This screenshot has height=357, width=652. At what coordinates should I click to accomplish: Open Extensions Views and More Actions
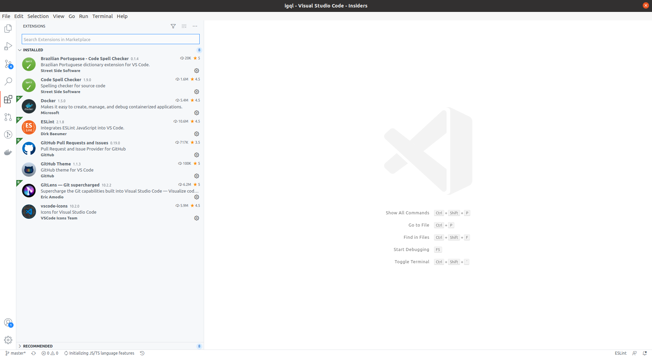pos(195,26)
